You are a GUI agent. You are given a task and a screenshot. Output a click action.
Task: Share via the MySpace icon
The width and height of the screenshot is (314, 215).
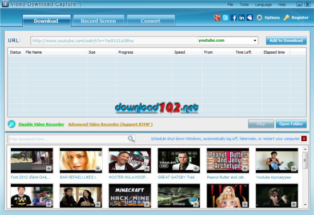[249, 18]
